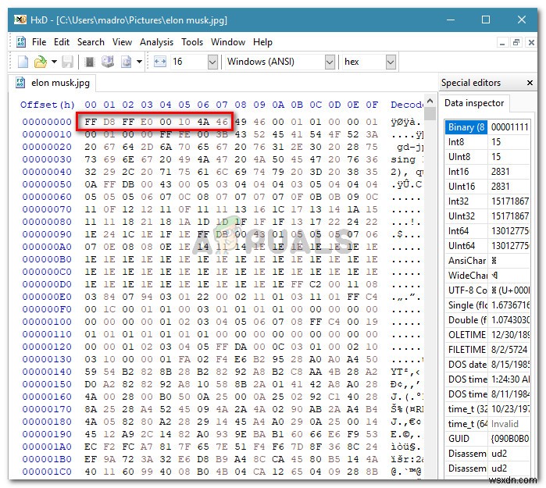
Task: Click the 0F column header
Action: (x=372, y=105)
